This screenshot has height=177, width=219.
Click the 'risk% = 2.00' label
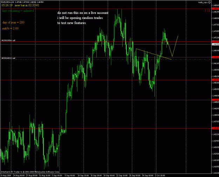tap(10, 28)
